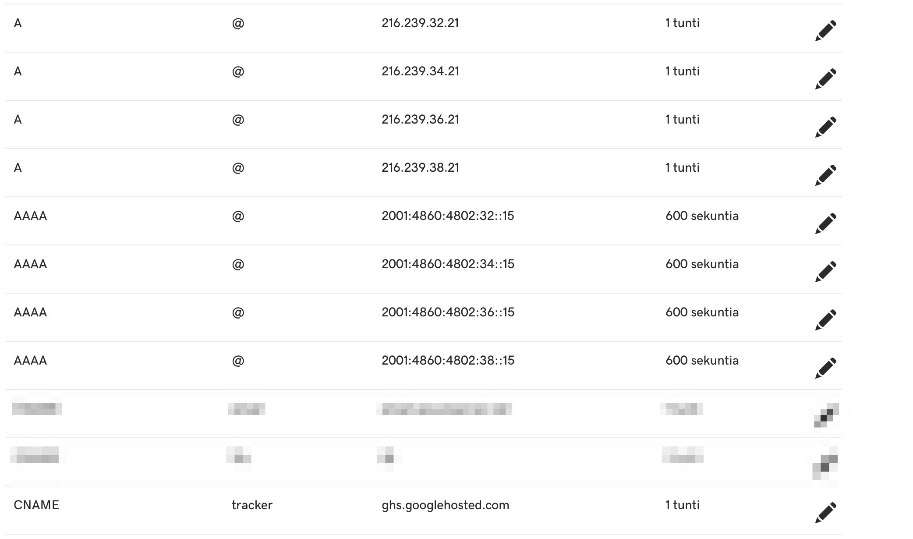Select IP address 216.239.38.21
The image size is (913, 539).
[420, 167]
